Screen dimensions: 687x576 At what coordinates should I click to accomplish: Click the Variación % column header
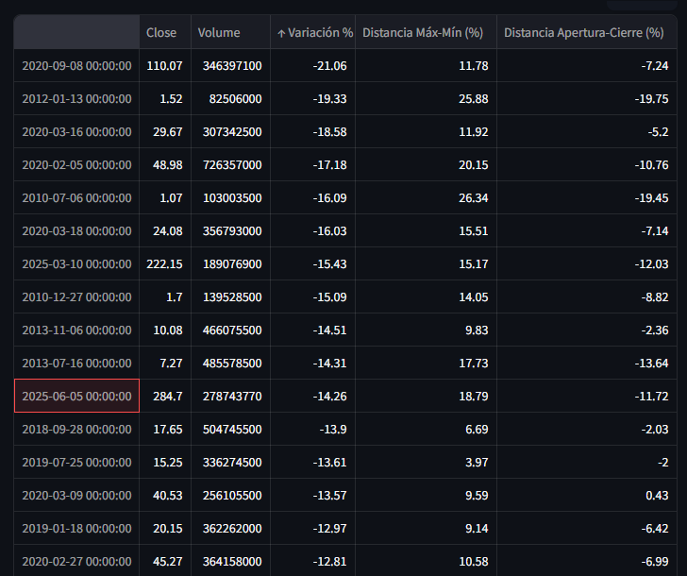313,32
